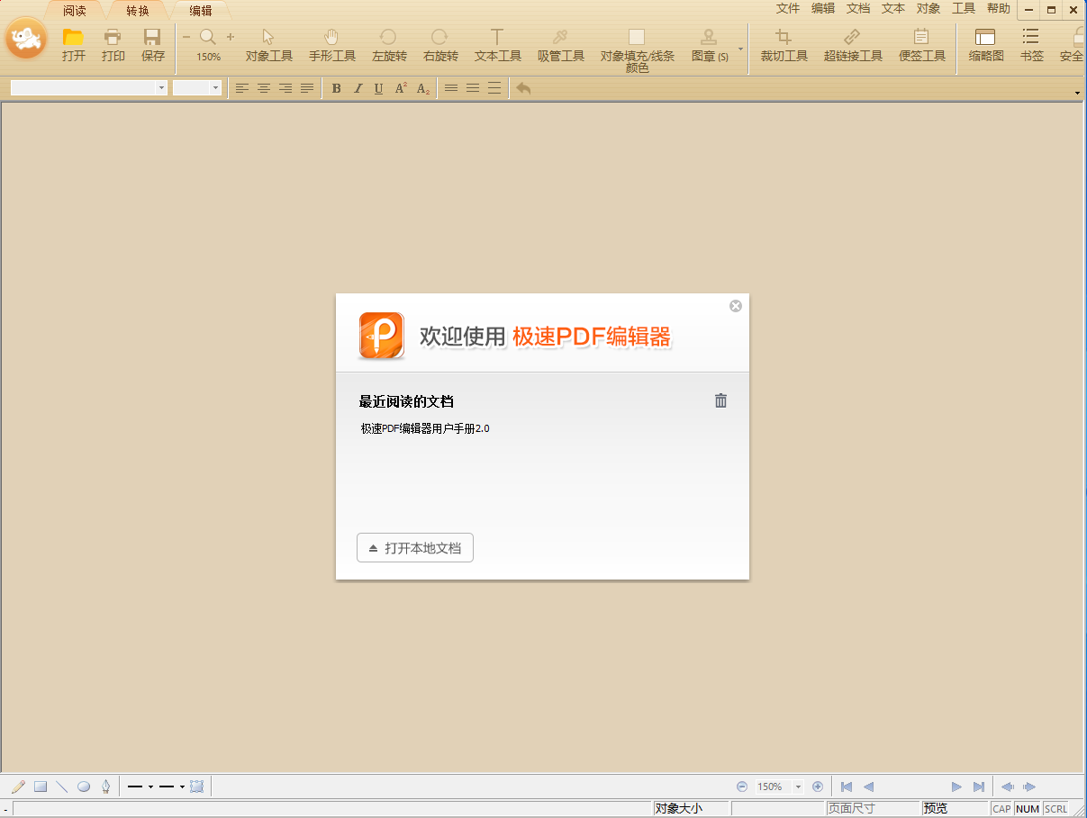Open the 文档 menu
The image size is (1087, 818).
point(858,8)
